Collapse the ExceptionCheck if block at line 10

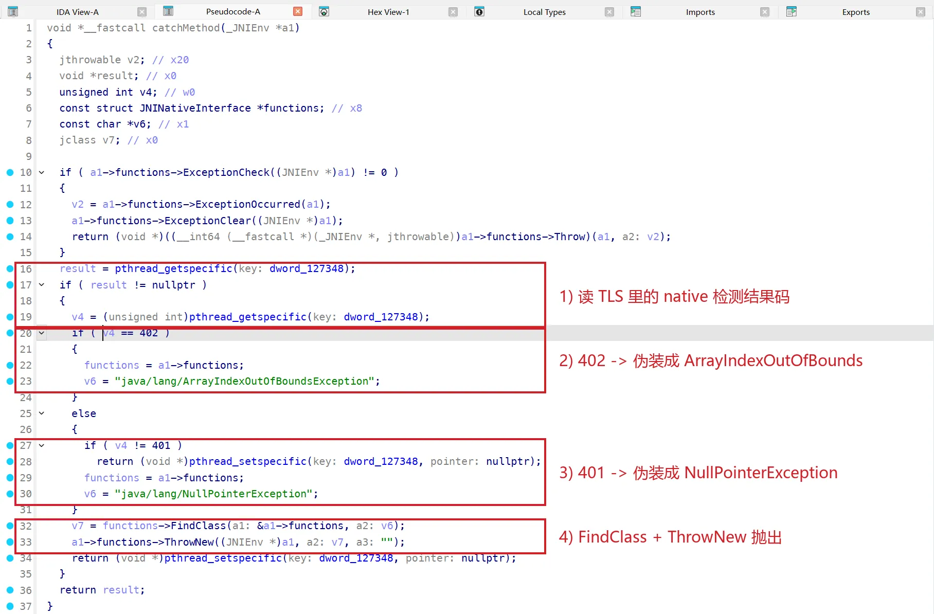click(x=42, y=172)
